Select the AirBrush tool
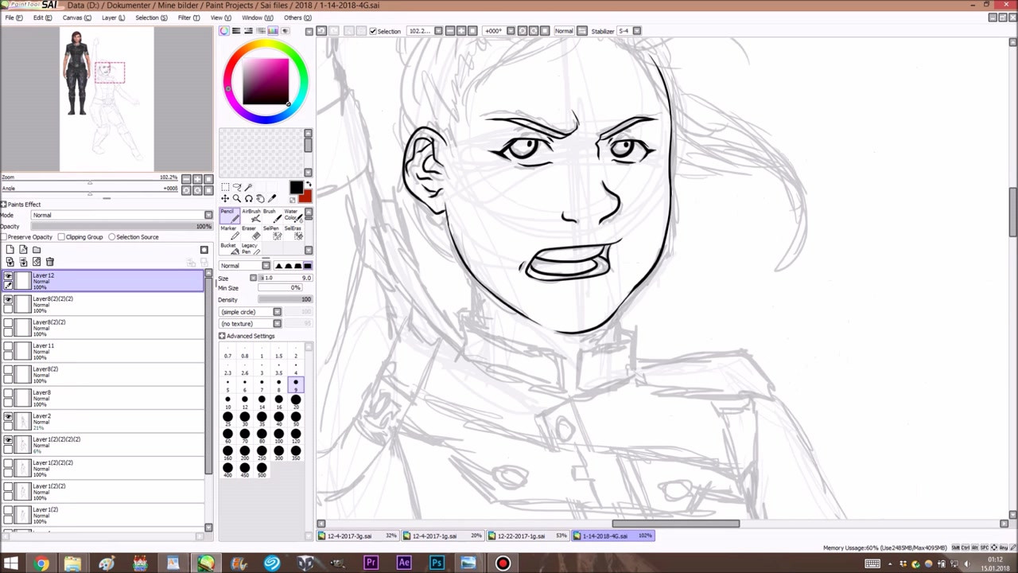This screenshot has height=573, width=1018. pyautogui.click(x=251, y=216)
